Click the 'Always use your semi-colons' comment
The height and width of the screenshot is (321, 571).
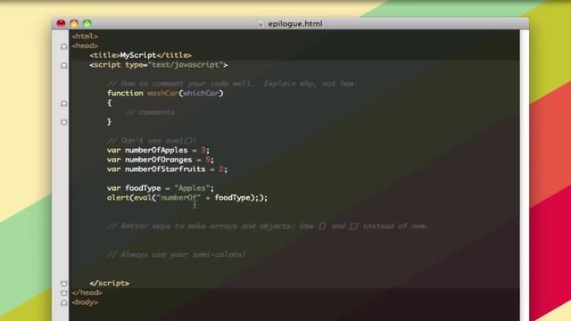177,254
